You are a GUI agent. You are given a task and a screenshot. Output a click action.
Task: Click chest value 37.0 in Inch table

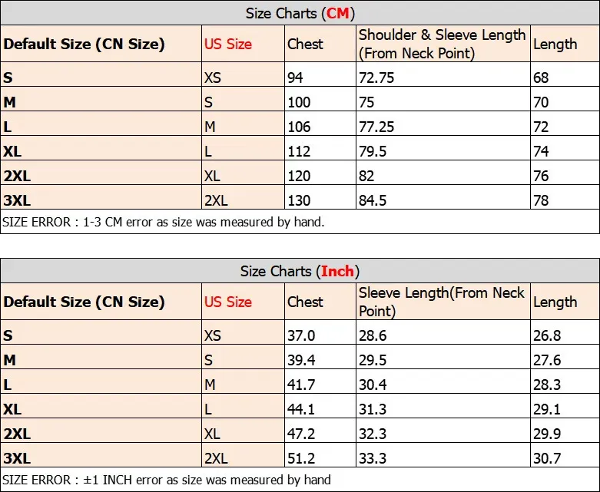coord(301,335)
